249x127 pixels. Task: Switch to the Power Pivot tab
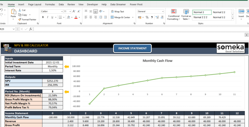[x=136, y=4]
